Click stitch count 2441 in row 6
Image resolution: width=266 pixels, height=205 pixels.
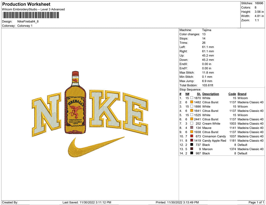197,119
